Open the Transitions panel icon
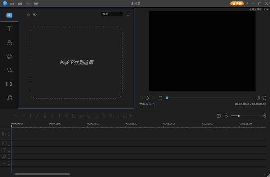Image resolution: width=270 pixels, height=177 pixels. coord(9,70)
